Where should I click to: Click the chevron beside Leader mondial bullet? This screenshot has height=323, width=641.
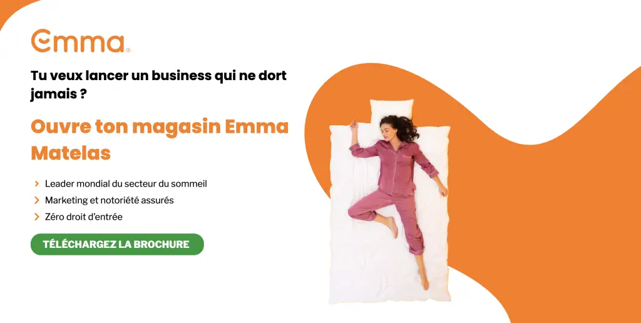coord(37,183)
